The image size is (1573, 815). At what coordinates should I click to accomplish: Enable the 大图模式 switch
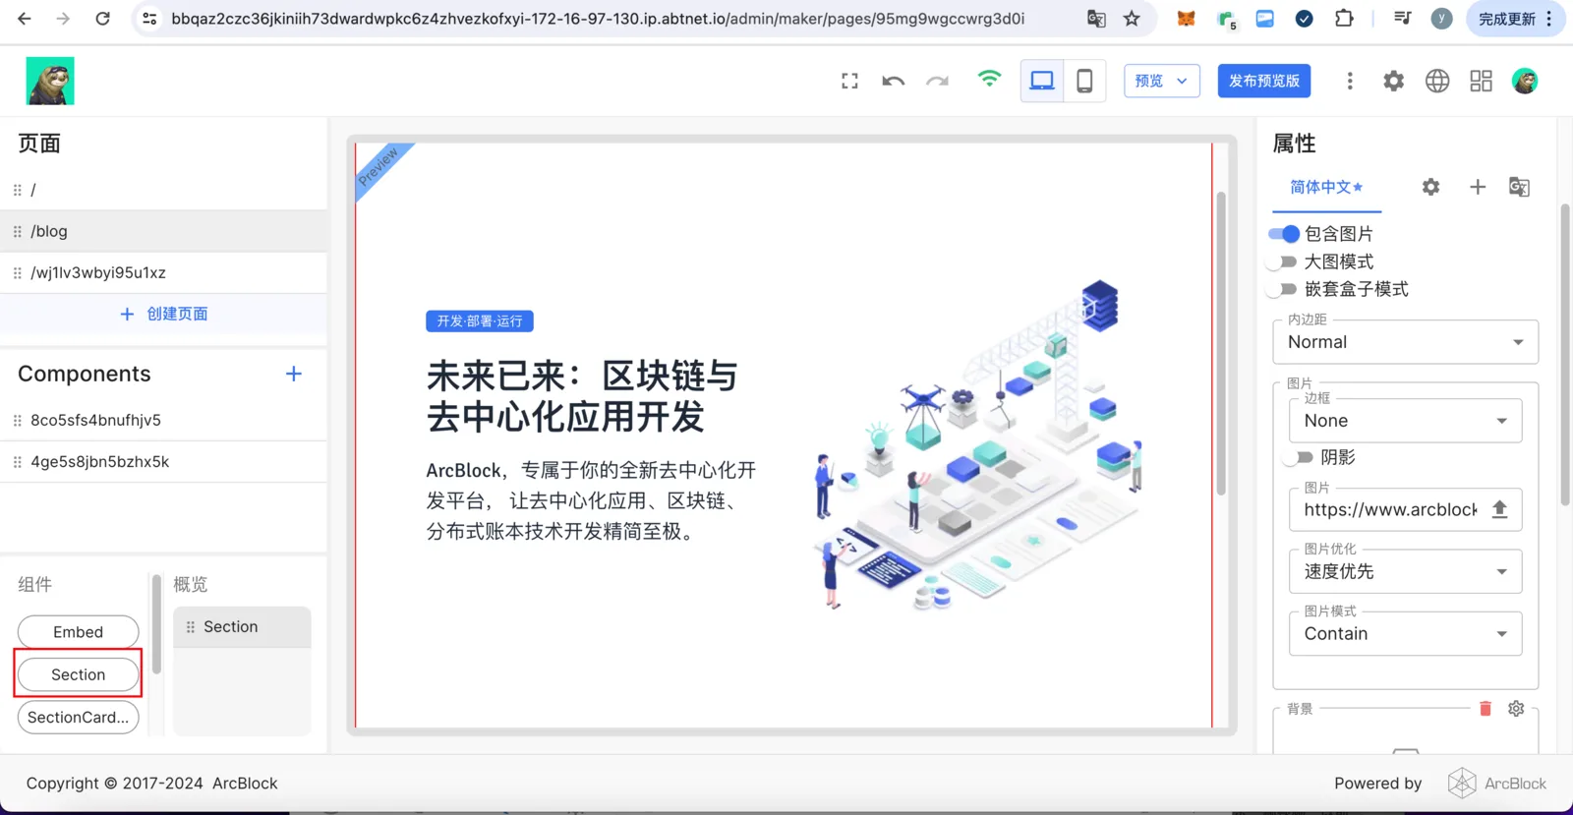point(1282,262)
